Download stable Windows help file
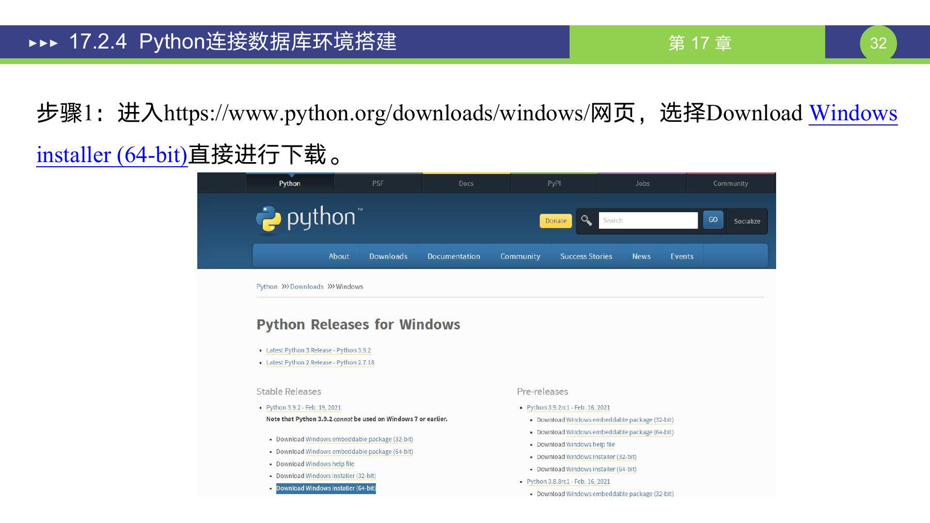The height and width of the screenshot is (523, 930). coord(330,464)
